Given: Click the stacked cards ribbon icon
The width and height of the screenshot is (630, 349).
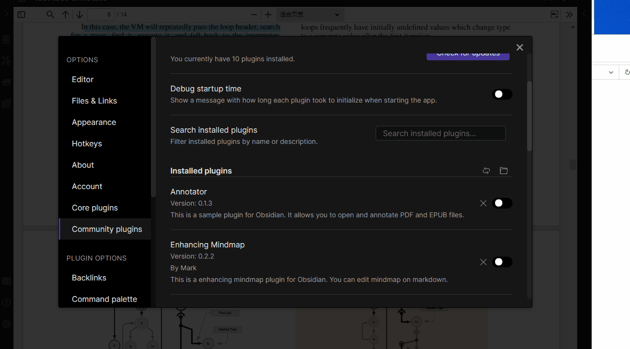Looking at the screenshot, I should click(6, 82).
